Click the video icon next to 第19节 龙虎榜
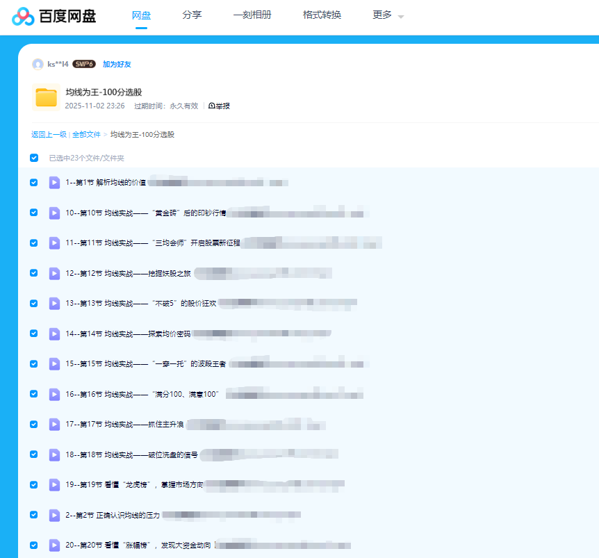 (x=54, y=484)
